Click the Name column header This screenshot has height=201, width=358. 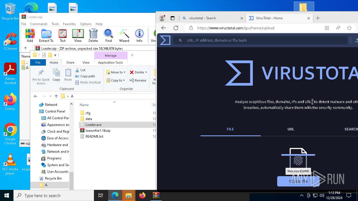84,105
